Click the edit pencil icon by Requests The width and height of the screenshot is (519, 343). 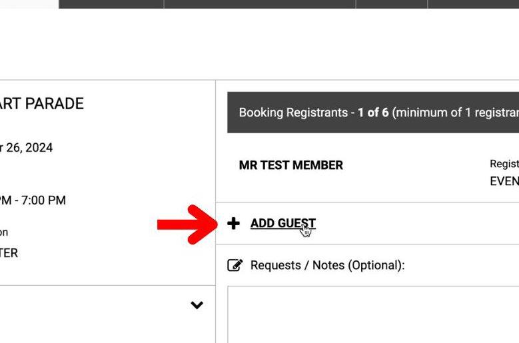pyautogui.click(x=235, y=265)
